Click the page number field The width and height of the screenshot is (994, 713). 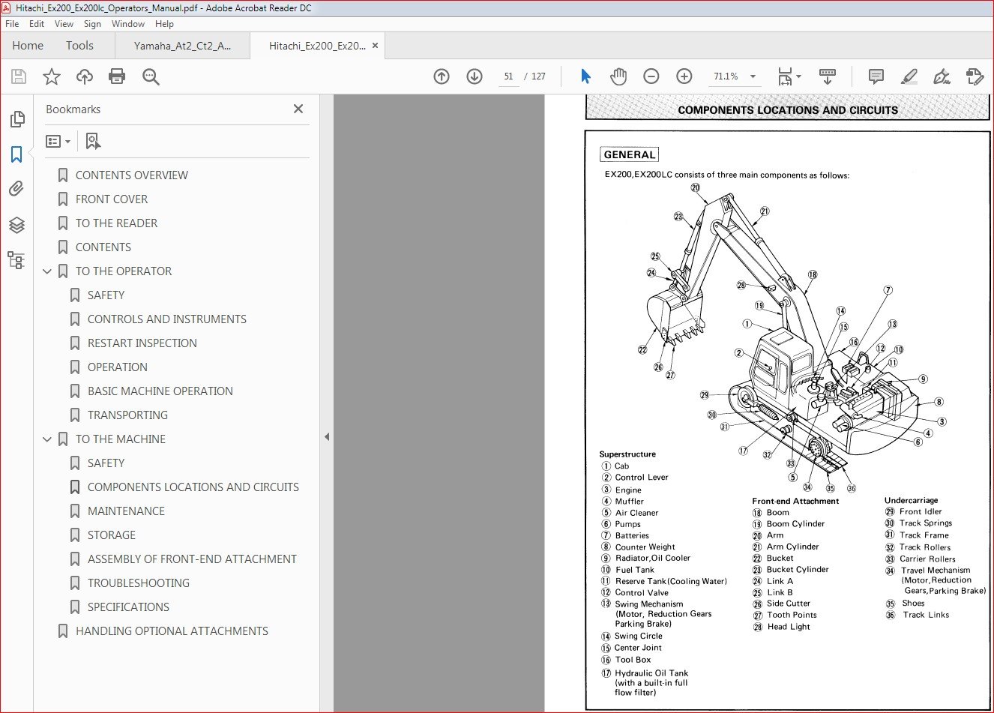coord(509,76)
